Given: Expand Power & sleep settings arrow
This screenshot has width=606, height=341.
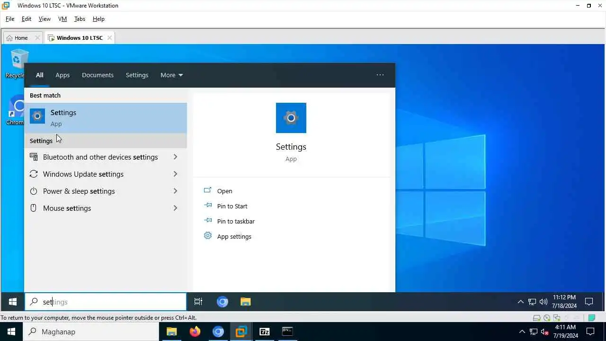Looking at the screenshot, I should pyautogui.click(x=175, y=191).
